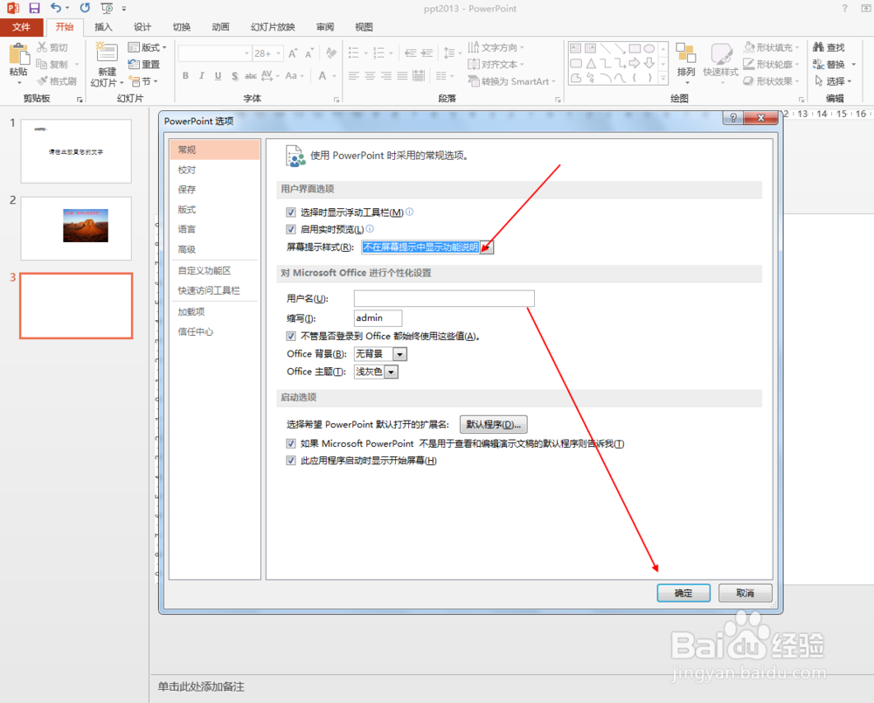Click the New Slide (新建幻灯片) icon

click(x=107, y=53)
